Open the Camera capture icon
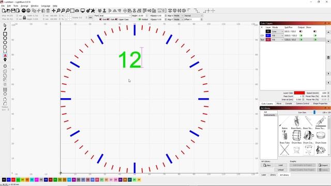The image size is (331, 186). point(77,10)
